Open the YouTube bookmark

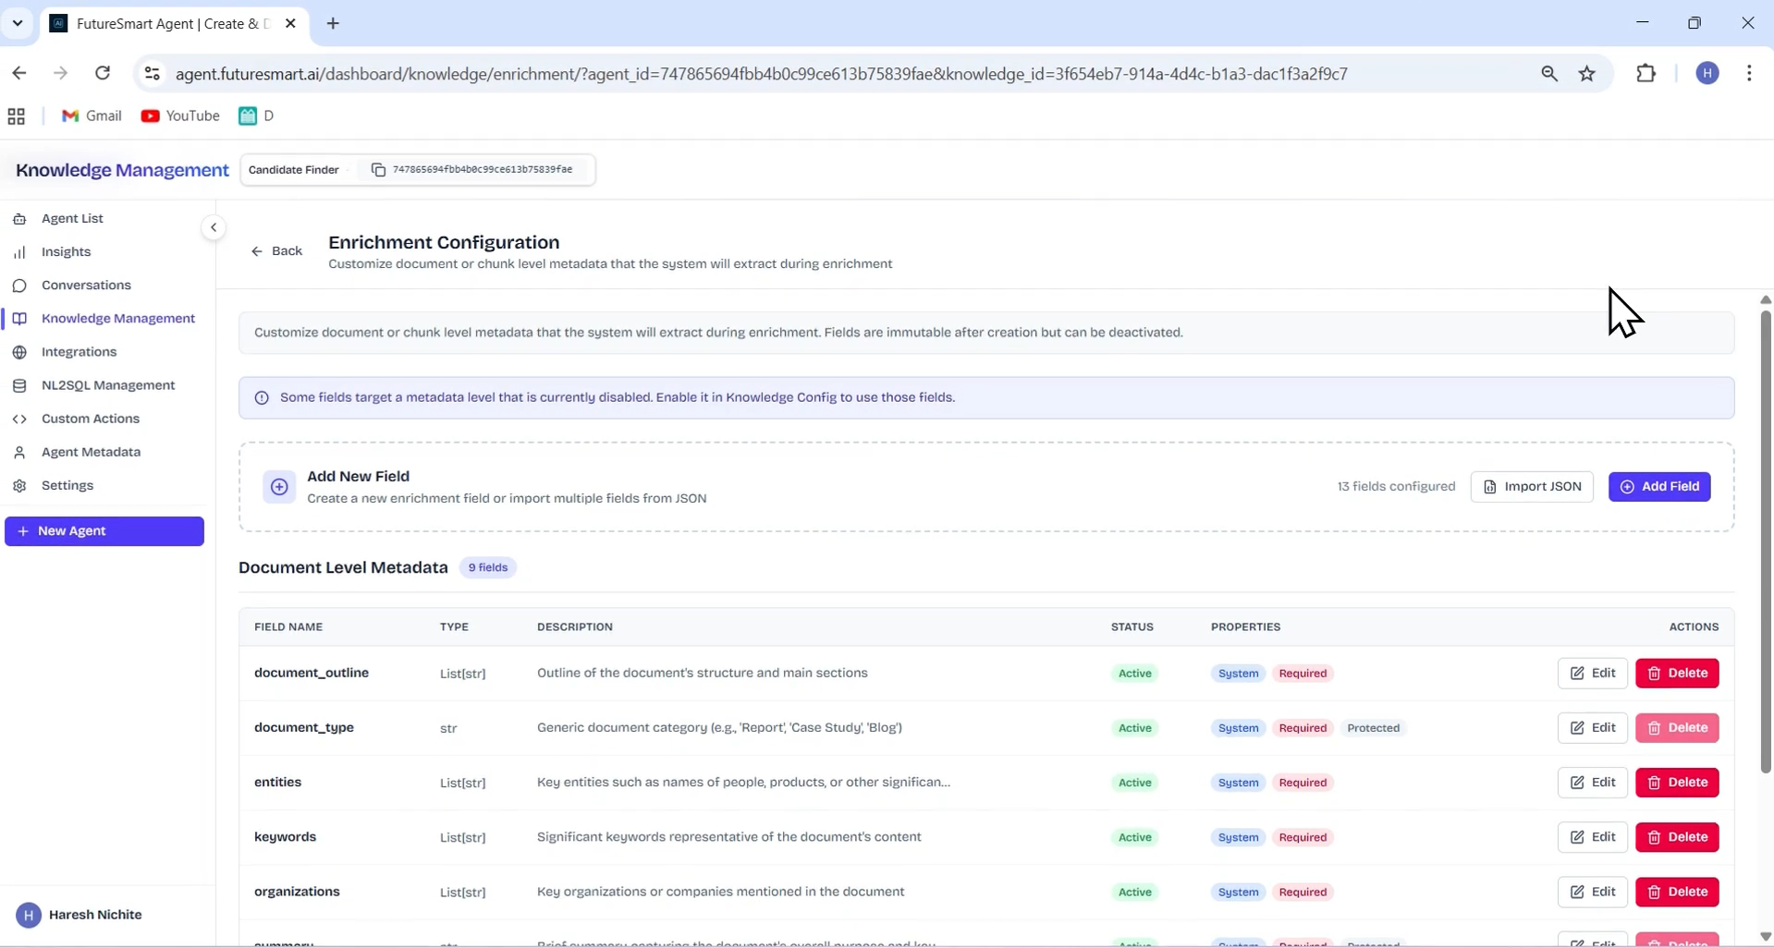coord(180,115)
